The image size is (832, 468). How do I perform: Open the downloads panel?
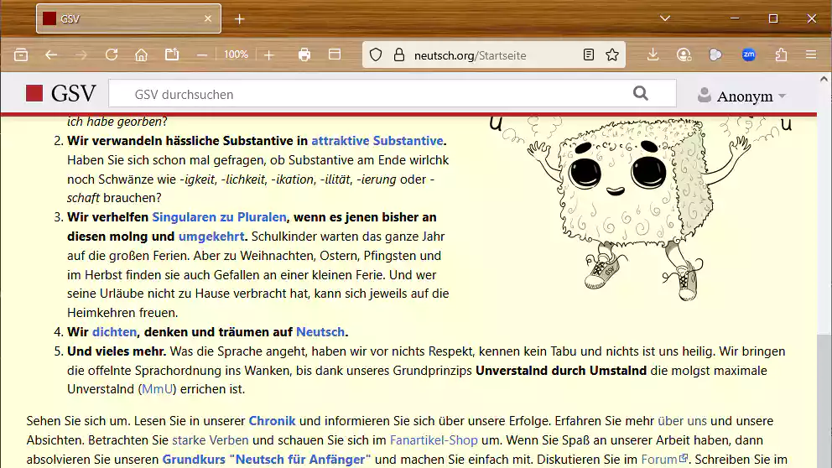[x=653, y=55]
